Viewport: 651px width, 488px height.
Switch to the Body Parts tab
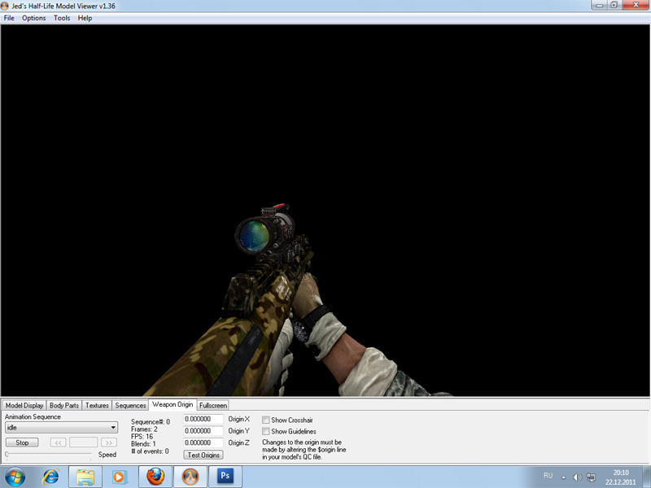coord(64,405)
